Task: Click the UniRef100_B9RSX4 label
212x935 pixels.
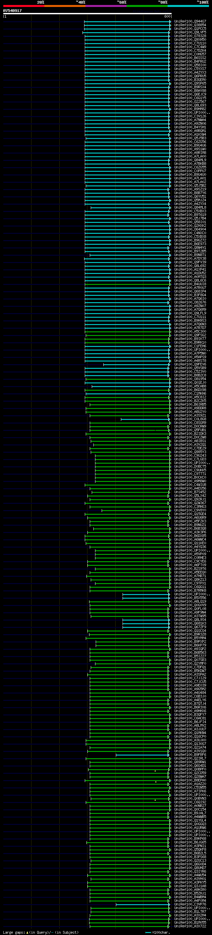Action: [190, 87]
